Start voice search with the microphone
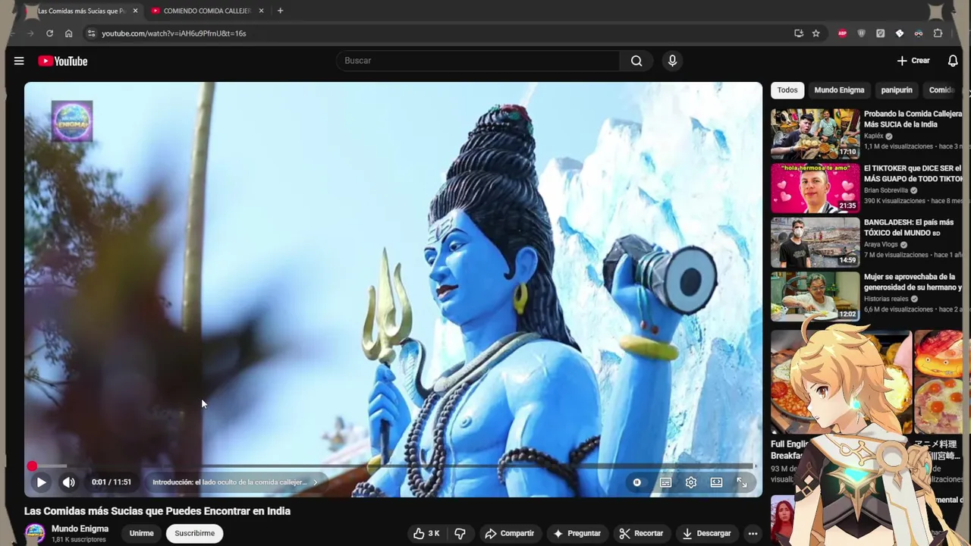Image resolution: width=971 pixels, height=546 pixels. pyautogui.click(x=672, y=61)
